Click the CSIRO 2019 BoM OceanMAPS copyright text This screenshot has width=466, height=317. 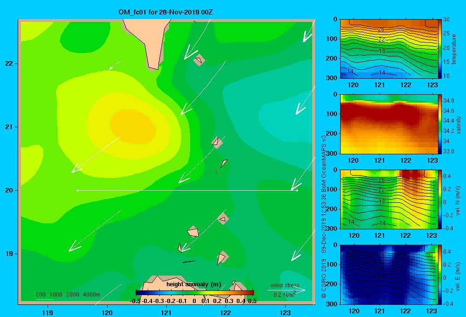point(324,216)
